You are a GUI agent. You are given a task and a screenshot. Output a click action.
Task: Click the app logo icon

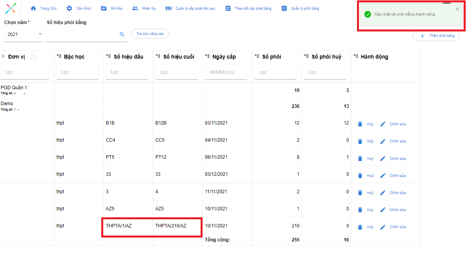pyautogui.click(x=12, y=8)
